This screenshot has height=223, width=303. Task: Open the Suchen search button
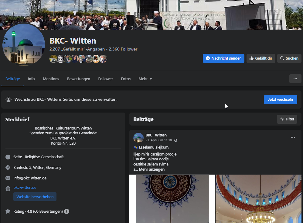(289, 58)
